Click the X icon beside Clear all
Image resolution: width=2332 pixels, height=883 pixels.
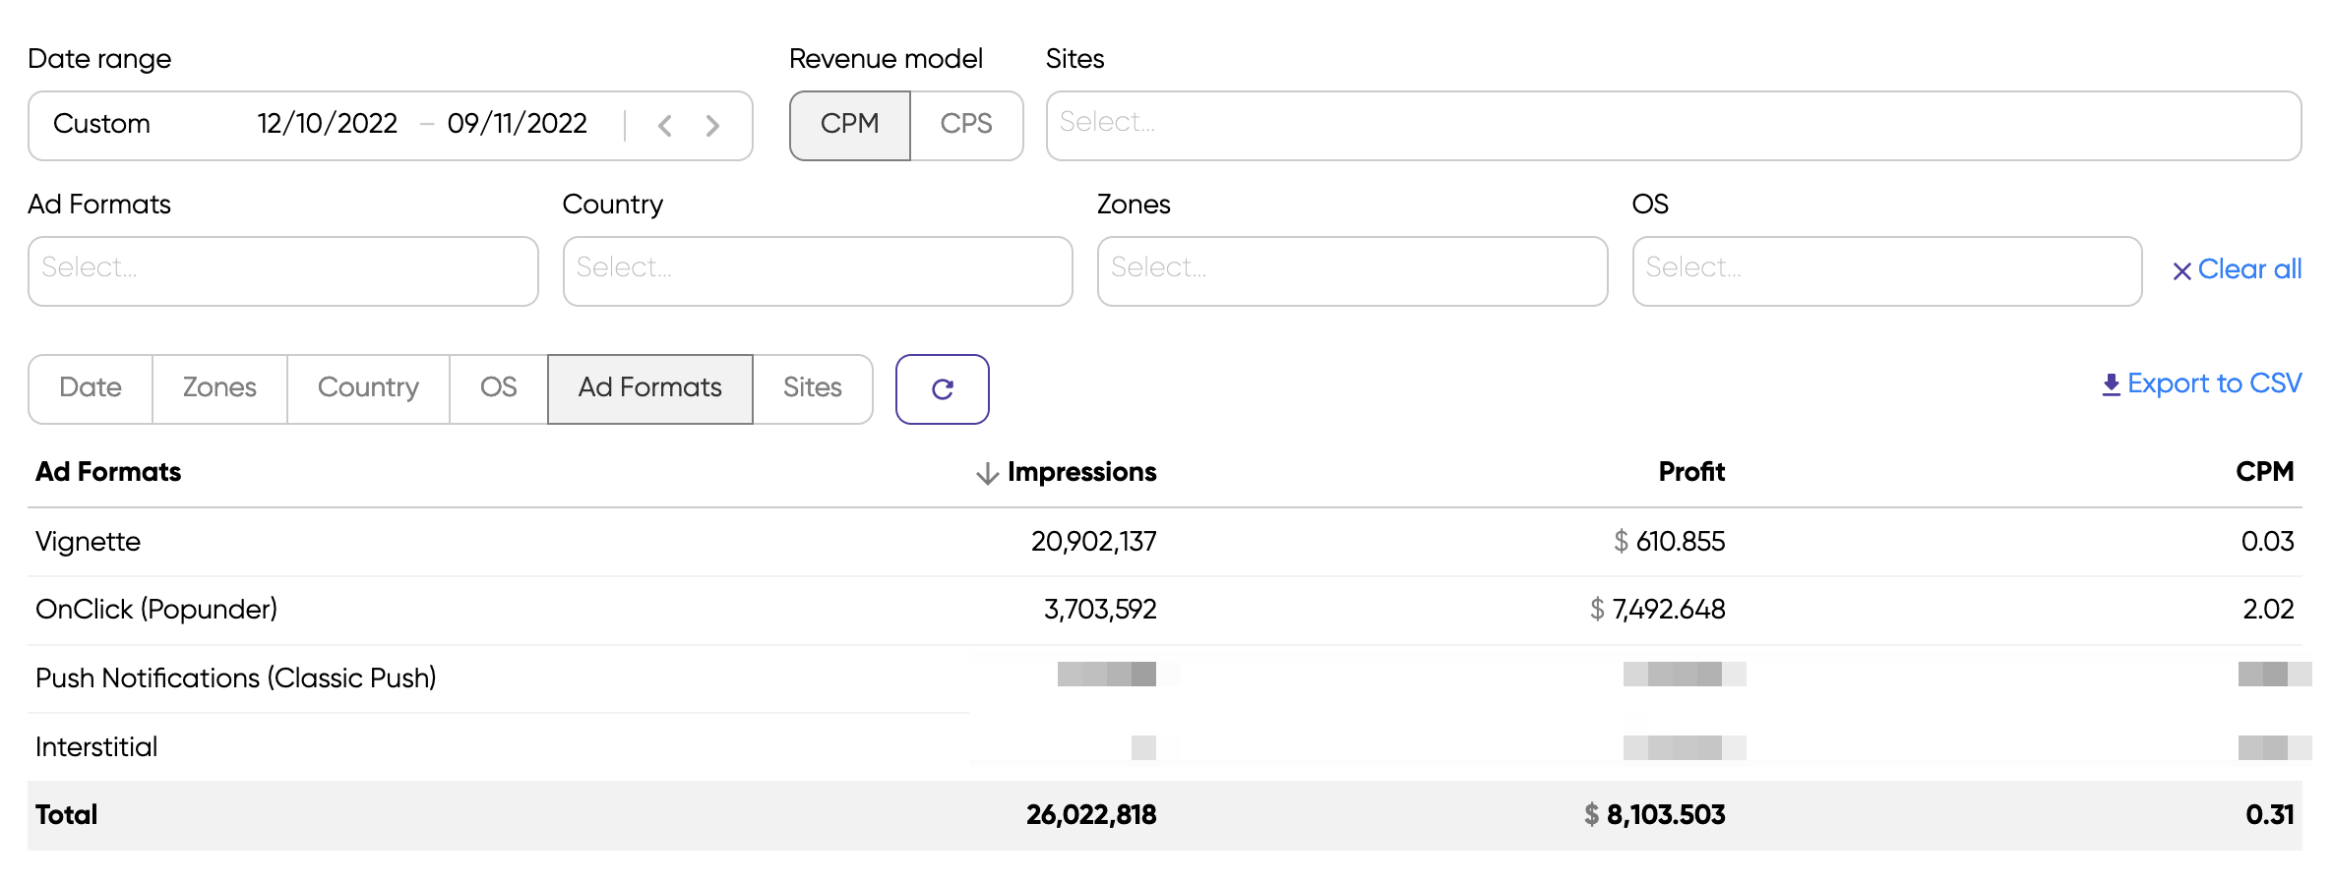click(x=2181, y=271)
